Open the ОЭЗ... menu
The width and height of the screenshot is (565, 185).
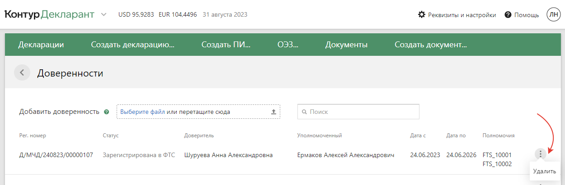pyautogui.click(x=288, y=45)
